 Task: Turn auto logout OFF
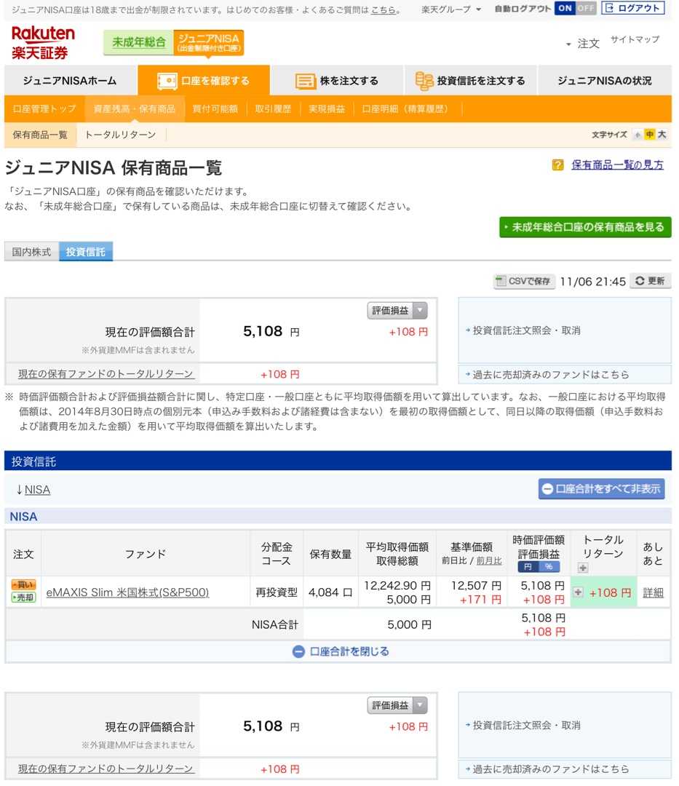(x=585, y=8)
